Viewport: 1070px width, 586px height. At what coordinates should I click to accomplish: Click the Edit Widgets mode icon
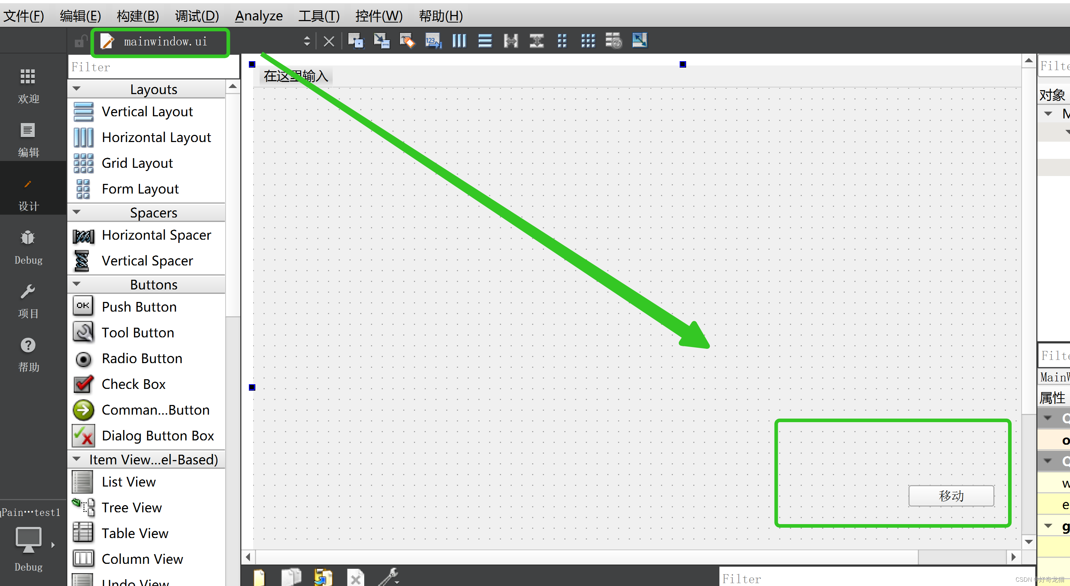pyautogui.click(x=356, y=41)
